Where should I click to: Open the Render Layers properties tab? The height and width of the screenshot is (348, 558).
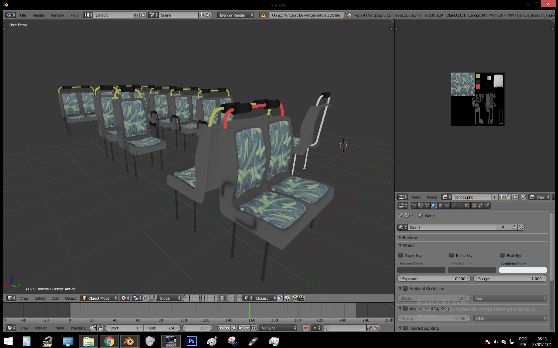tap(420, 205)
